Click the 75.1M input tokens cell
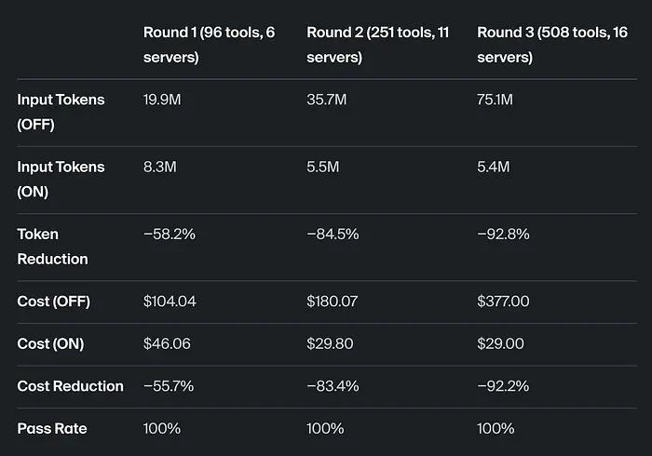652x456 pixels. pyautogui.click(x=495, y=100)
